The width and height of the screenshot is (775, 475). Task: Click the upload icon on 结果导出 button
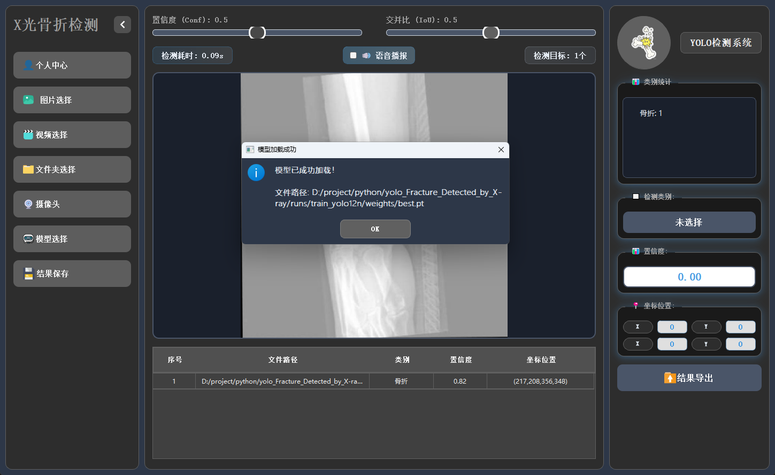[x=671, y=377]
